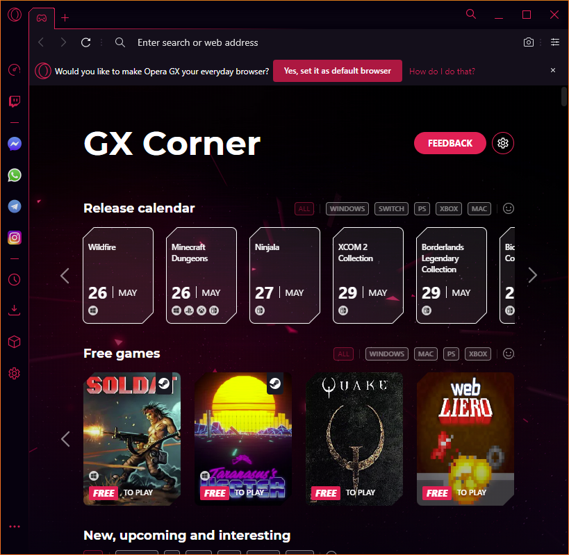Open the Ninjala release card
The width and height of the screenshot is (569, 555).
click(285, 275)
